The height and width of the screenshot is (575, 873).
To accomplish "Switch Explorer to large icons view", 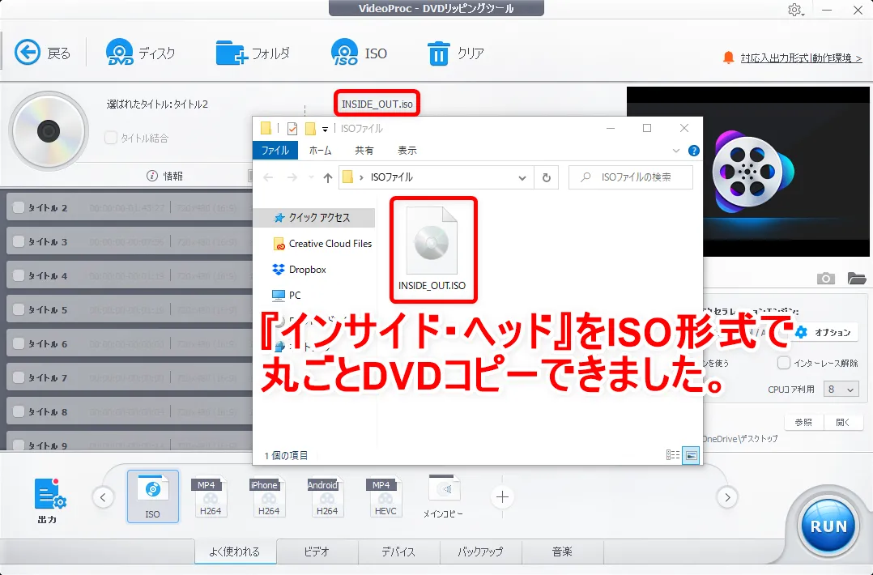I will click(x=691, y=455).
